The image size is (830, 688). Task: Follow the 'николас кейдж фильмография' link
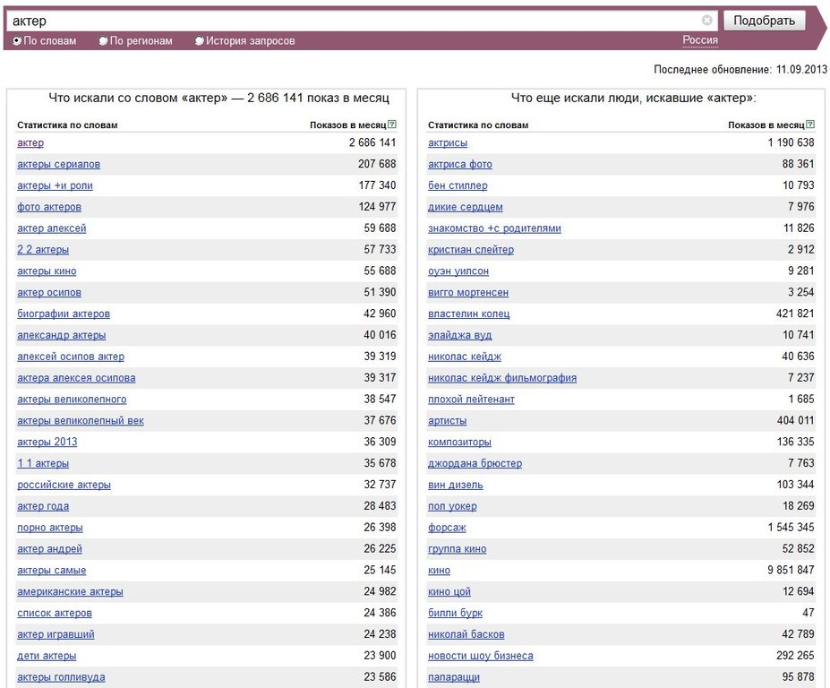click(501, 378)
